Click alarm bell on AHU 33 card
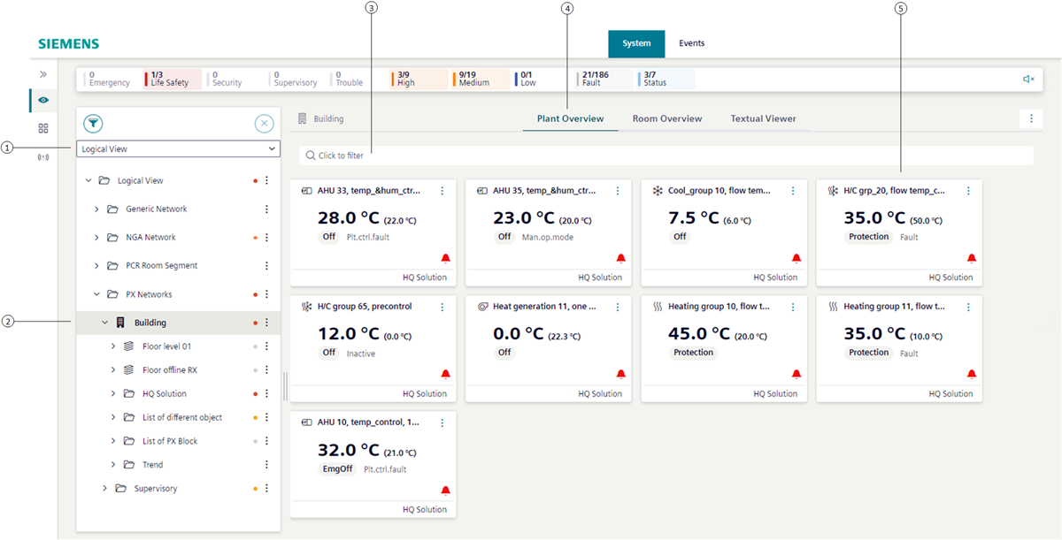This screenshot has width=1062, height=540. click(x=445, y=258)
